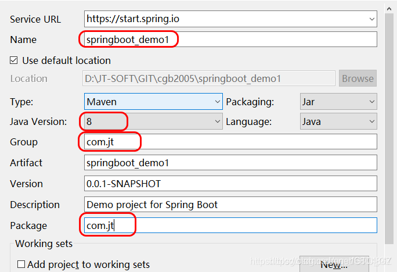Click the Description input field
Image resolution: width=397 pixels, height=272 pixels.
tap(230, 205)
